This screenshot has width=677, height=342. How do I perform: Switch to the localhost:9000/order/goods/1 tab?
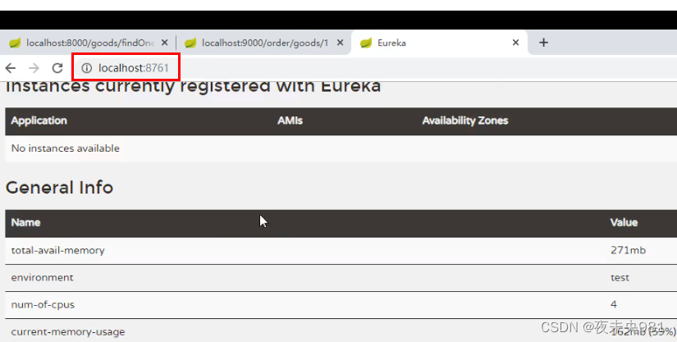pos(263,43)
